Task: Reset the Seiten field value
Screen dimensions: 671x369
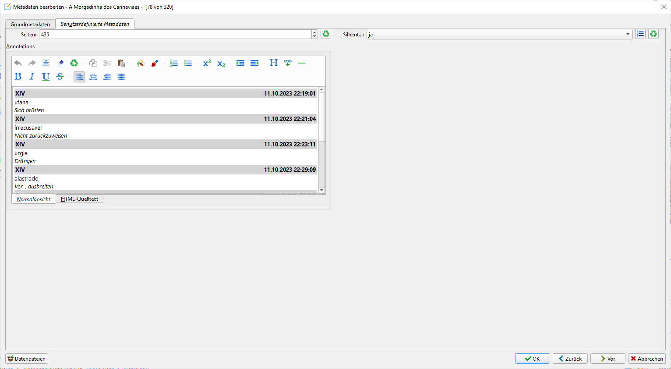Action: [x=326, y=34]
